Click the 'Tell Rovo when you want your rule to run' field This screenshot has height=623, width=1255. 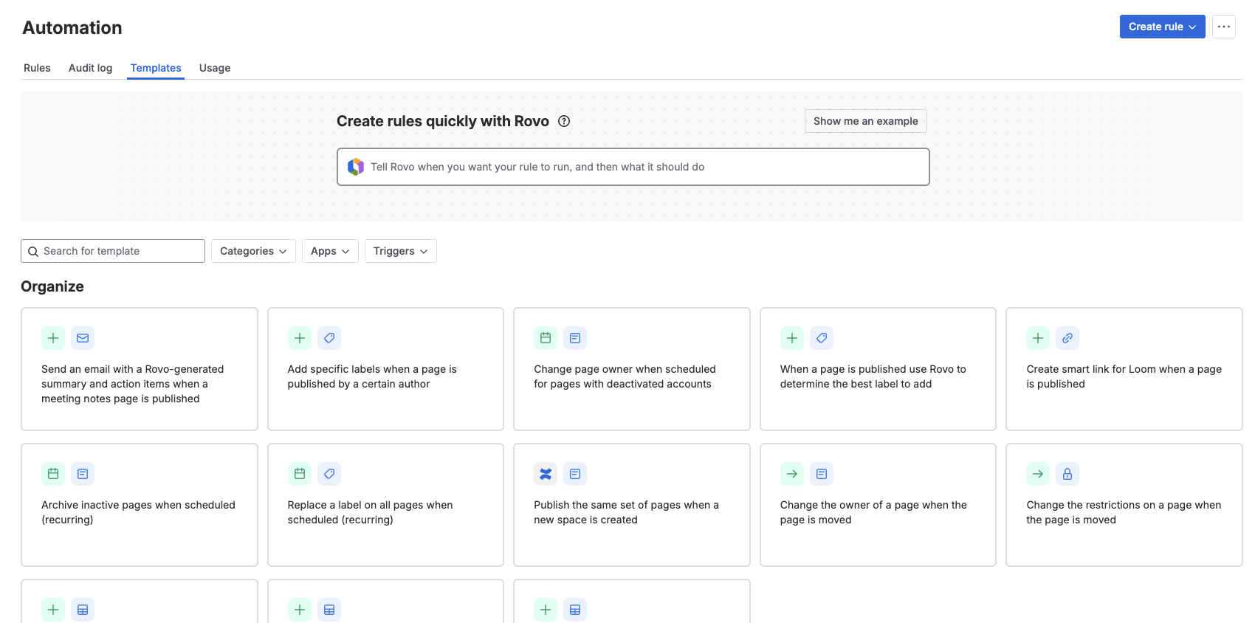click(x=633, y=167)
